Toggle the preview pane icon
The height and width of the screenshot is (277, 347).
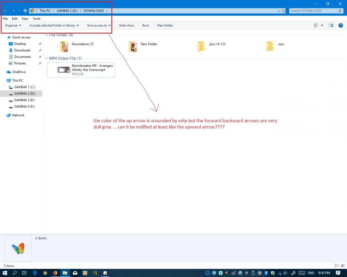pyautogui.click(x=331, y=25)
